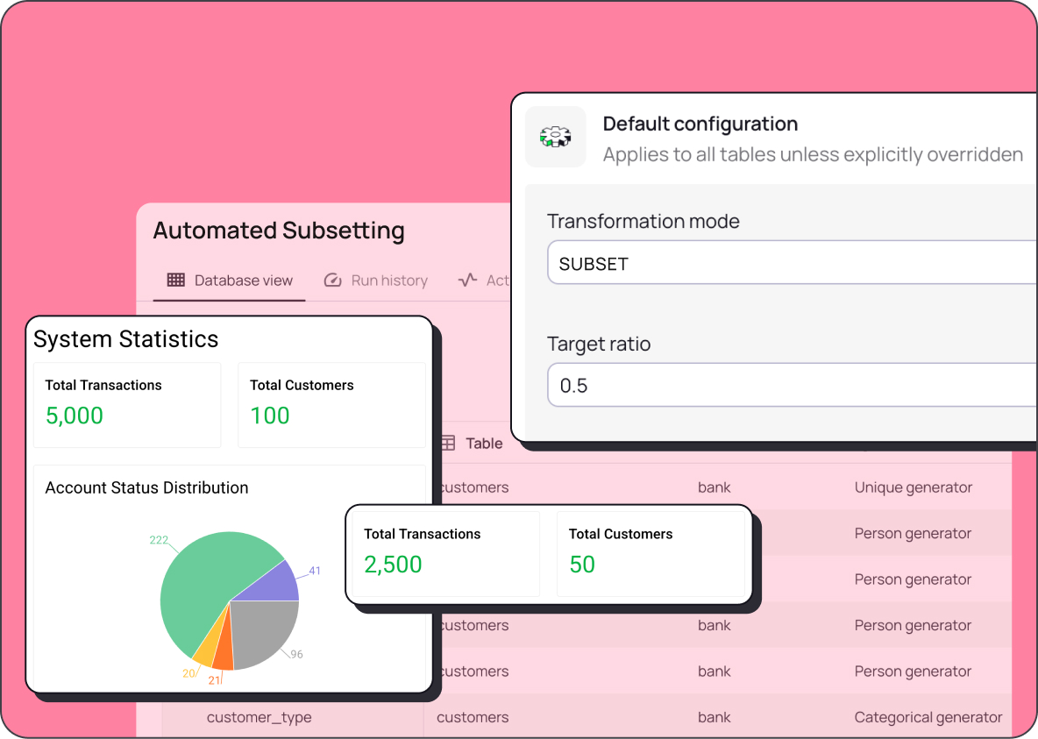Click the Automated Subsetting heading

pyautogui.click(x=279, y=231)
